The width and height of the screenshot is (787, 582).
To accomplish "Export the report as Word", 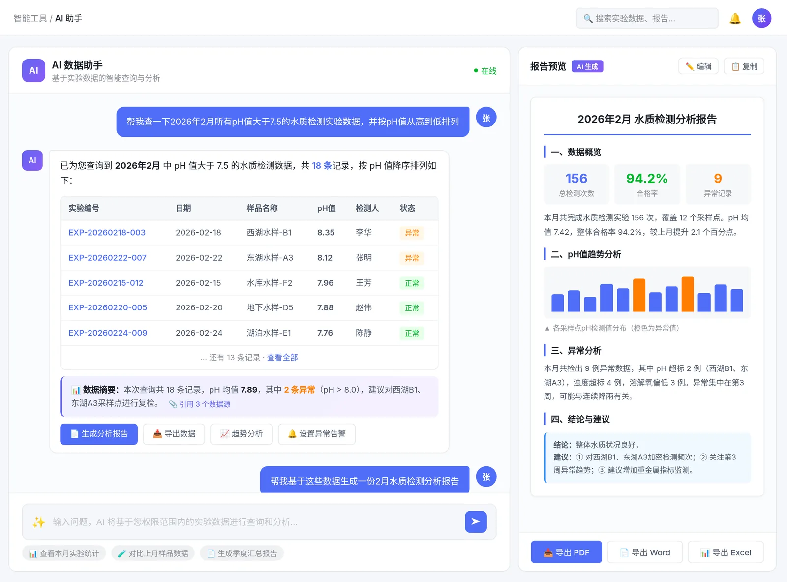I will click(645, 552).
